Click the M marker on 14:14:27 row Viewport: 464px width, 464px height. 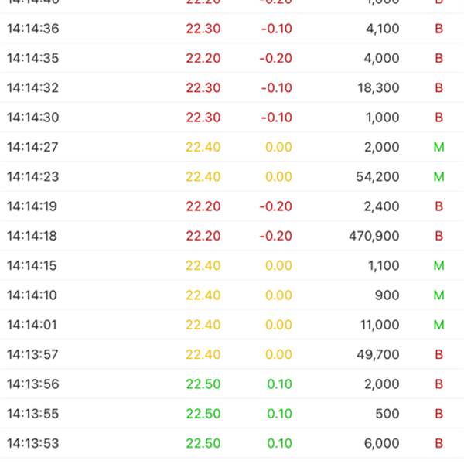(x=438, y=147)
